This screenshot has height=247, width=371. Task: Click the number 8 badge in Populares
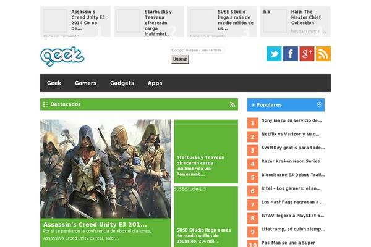click(253, 218)
